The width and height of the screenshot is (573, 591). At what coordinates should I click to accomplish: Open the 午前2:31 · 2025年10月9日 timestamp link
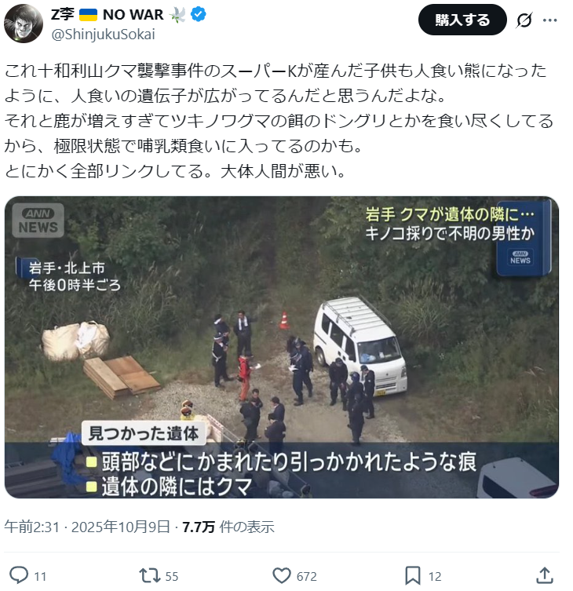click(x=87, y=527)
